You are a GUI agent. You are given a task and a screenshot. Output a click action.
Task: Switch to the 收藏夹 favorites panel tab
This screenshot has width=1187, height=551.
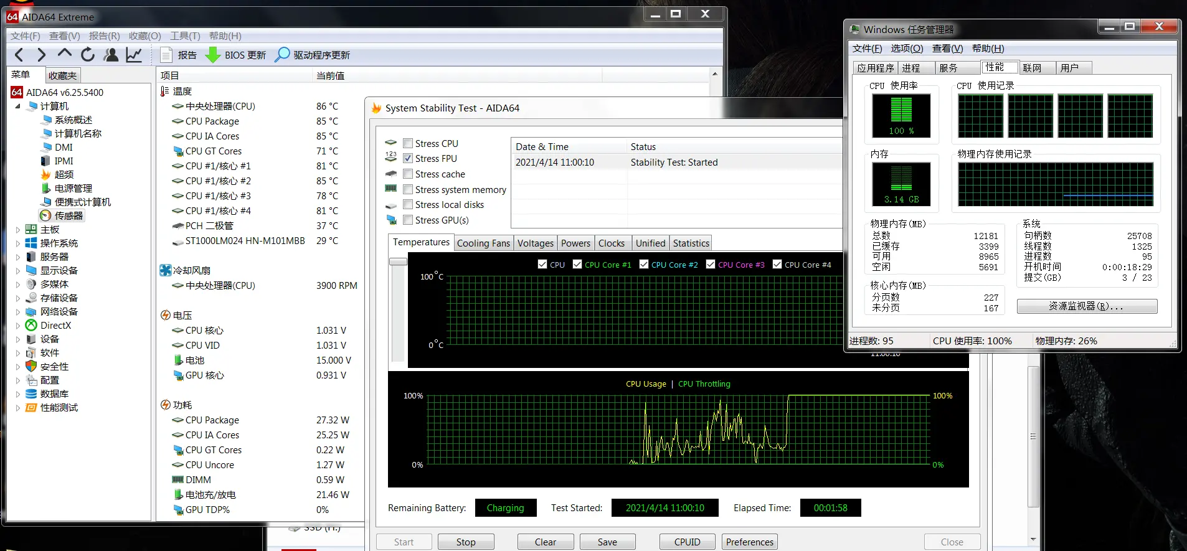click(62, 75)
